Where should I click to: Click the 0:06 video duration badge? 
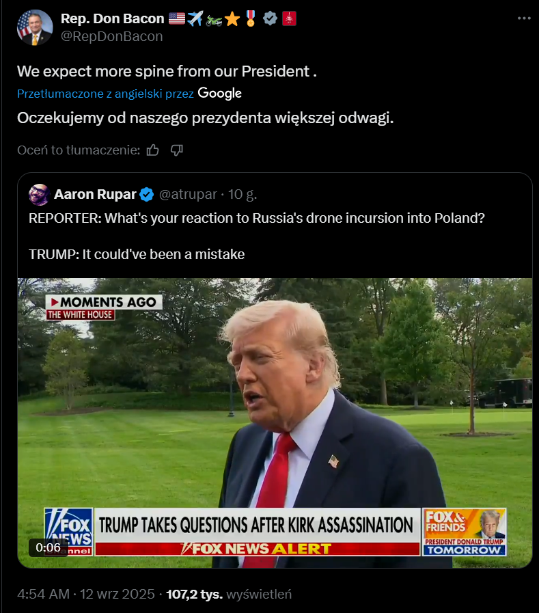click(48, 547)
